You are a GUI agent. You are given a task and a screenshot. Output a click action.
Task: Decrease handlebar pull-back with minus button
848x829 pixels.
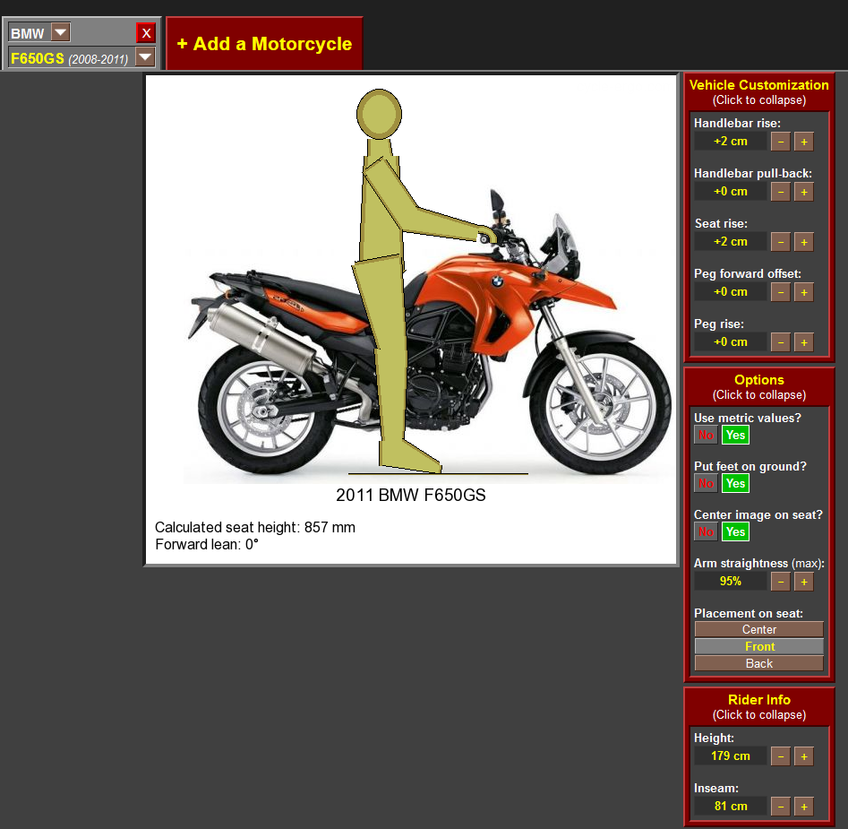[x=780, y=192]
